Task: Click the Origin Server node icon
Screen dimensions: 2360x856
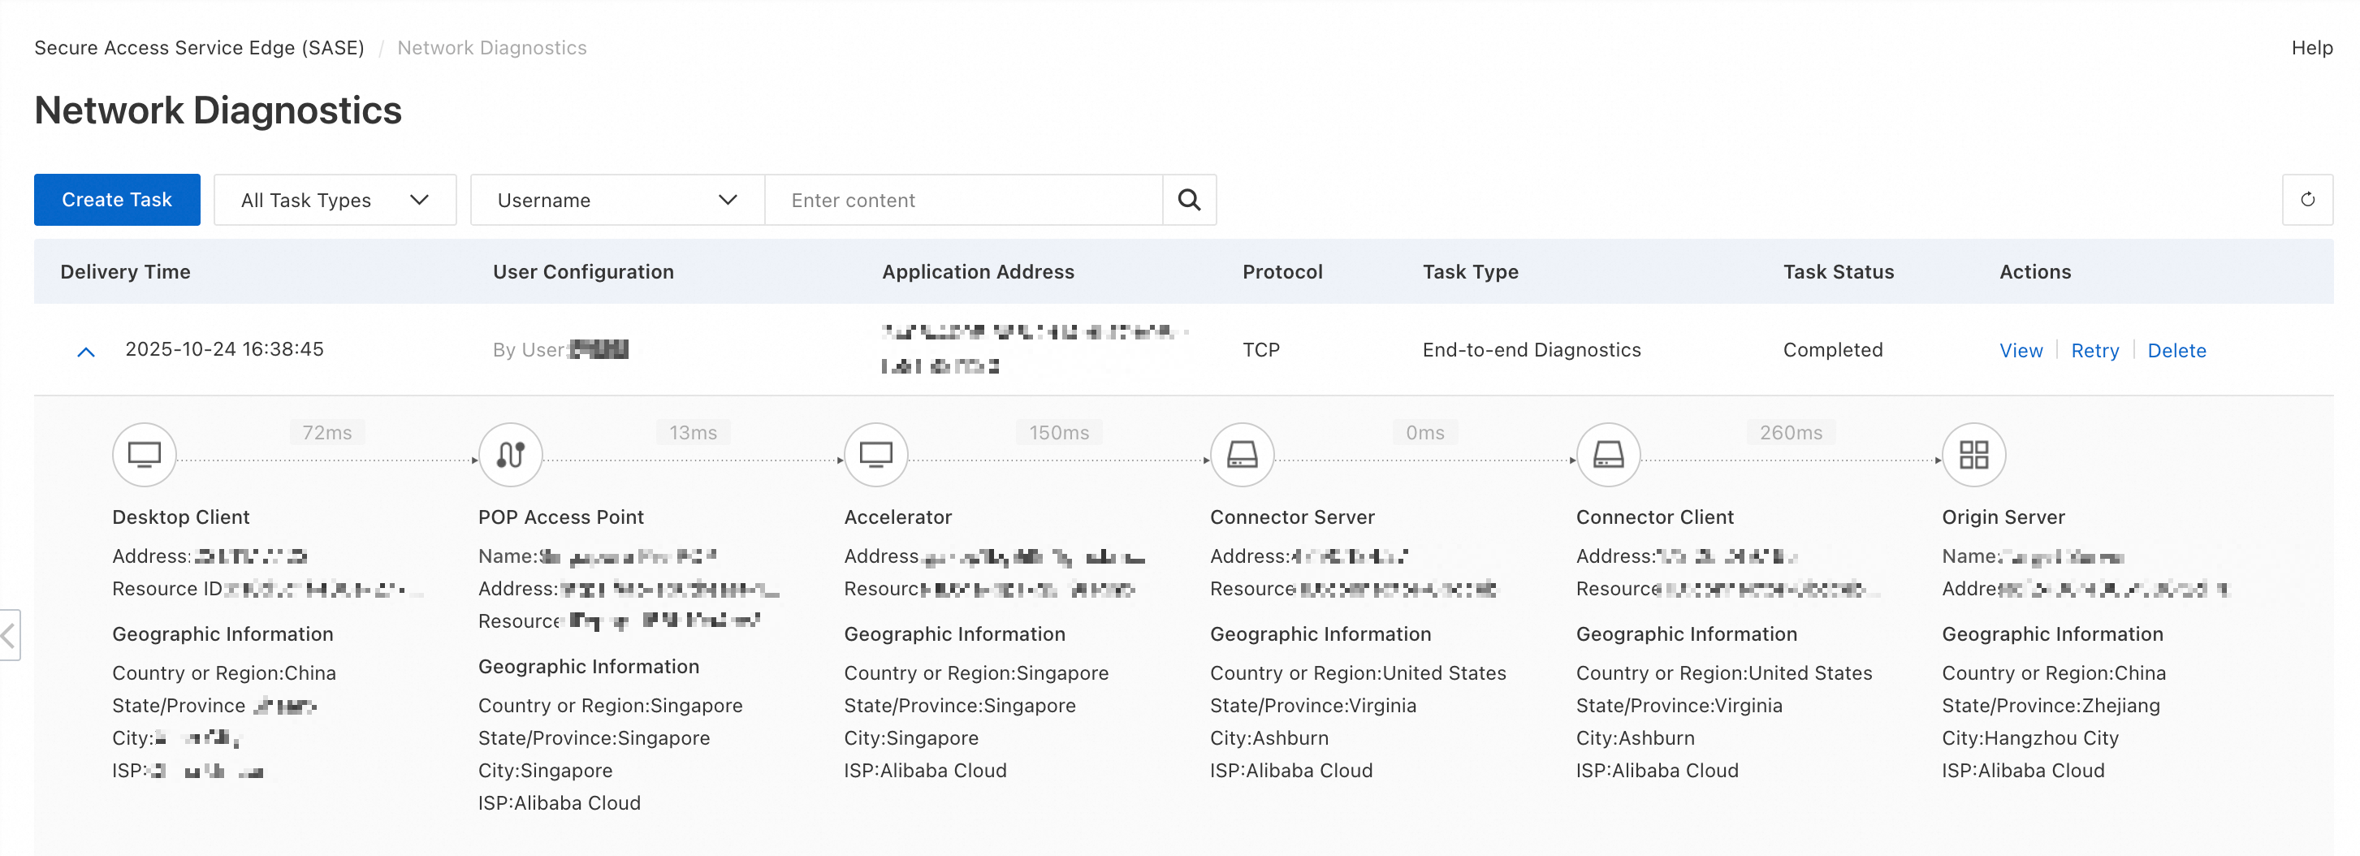Action: 1973,455
